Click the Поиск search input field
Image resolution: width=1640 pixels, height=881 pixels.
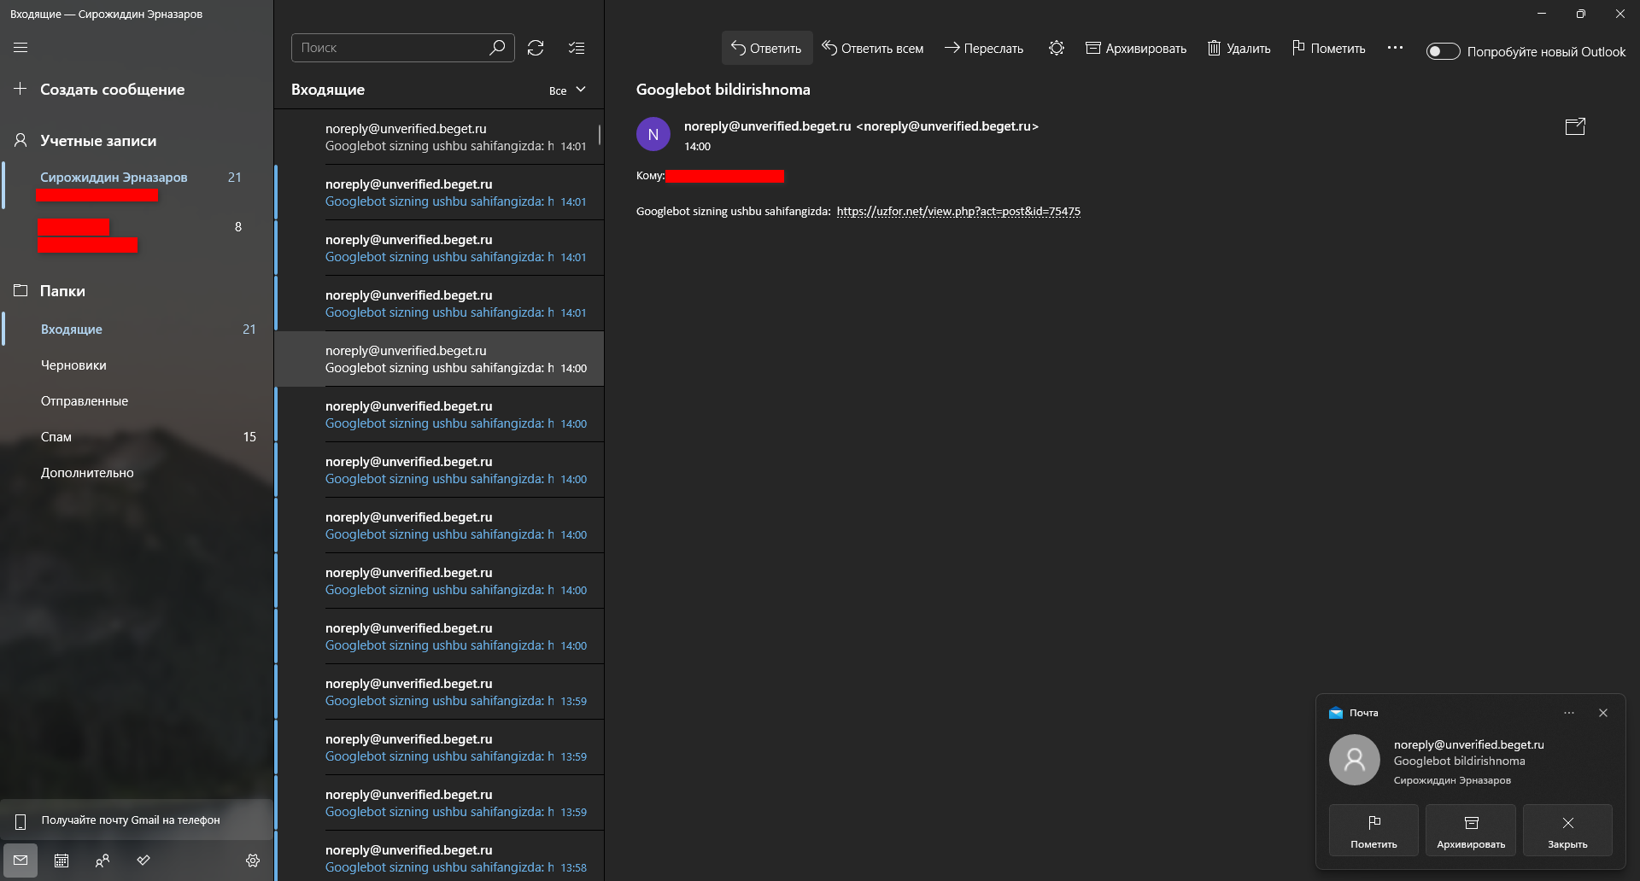[391, 48]
